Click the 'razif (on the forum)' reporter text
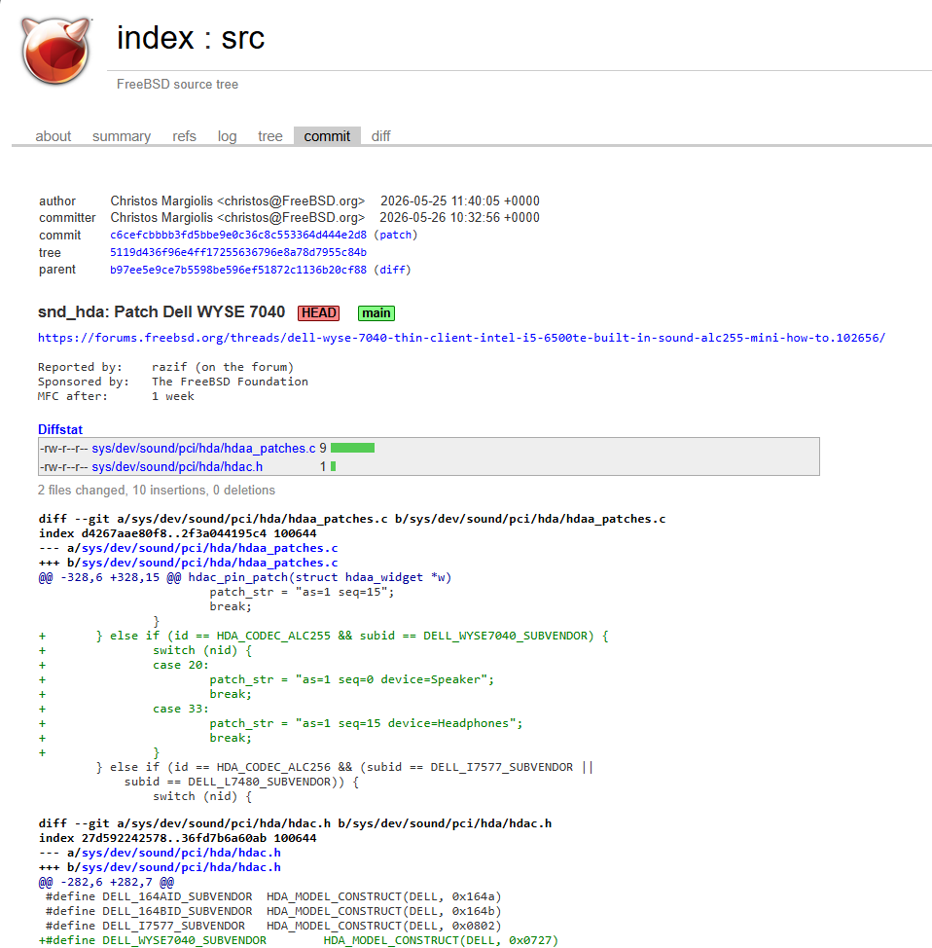932x948 pixels. click(223, 367)
